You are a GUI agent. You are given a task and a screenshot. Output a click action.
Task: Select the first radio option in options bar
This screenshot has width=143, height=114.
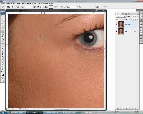[x=37, y=7]
